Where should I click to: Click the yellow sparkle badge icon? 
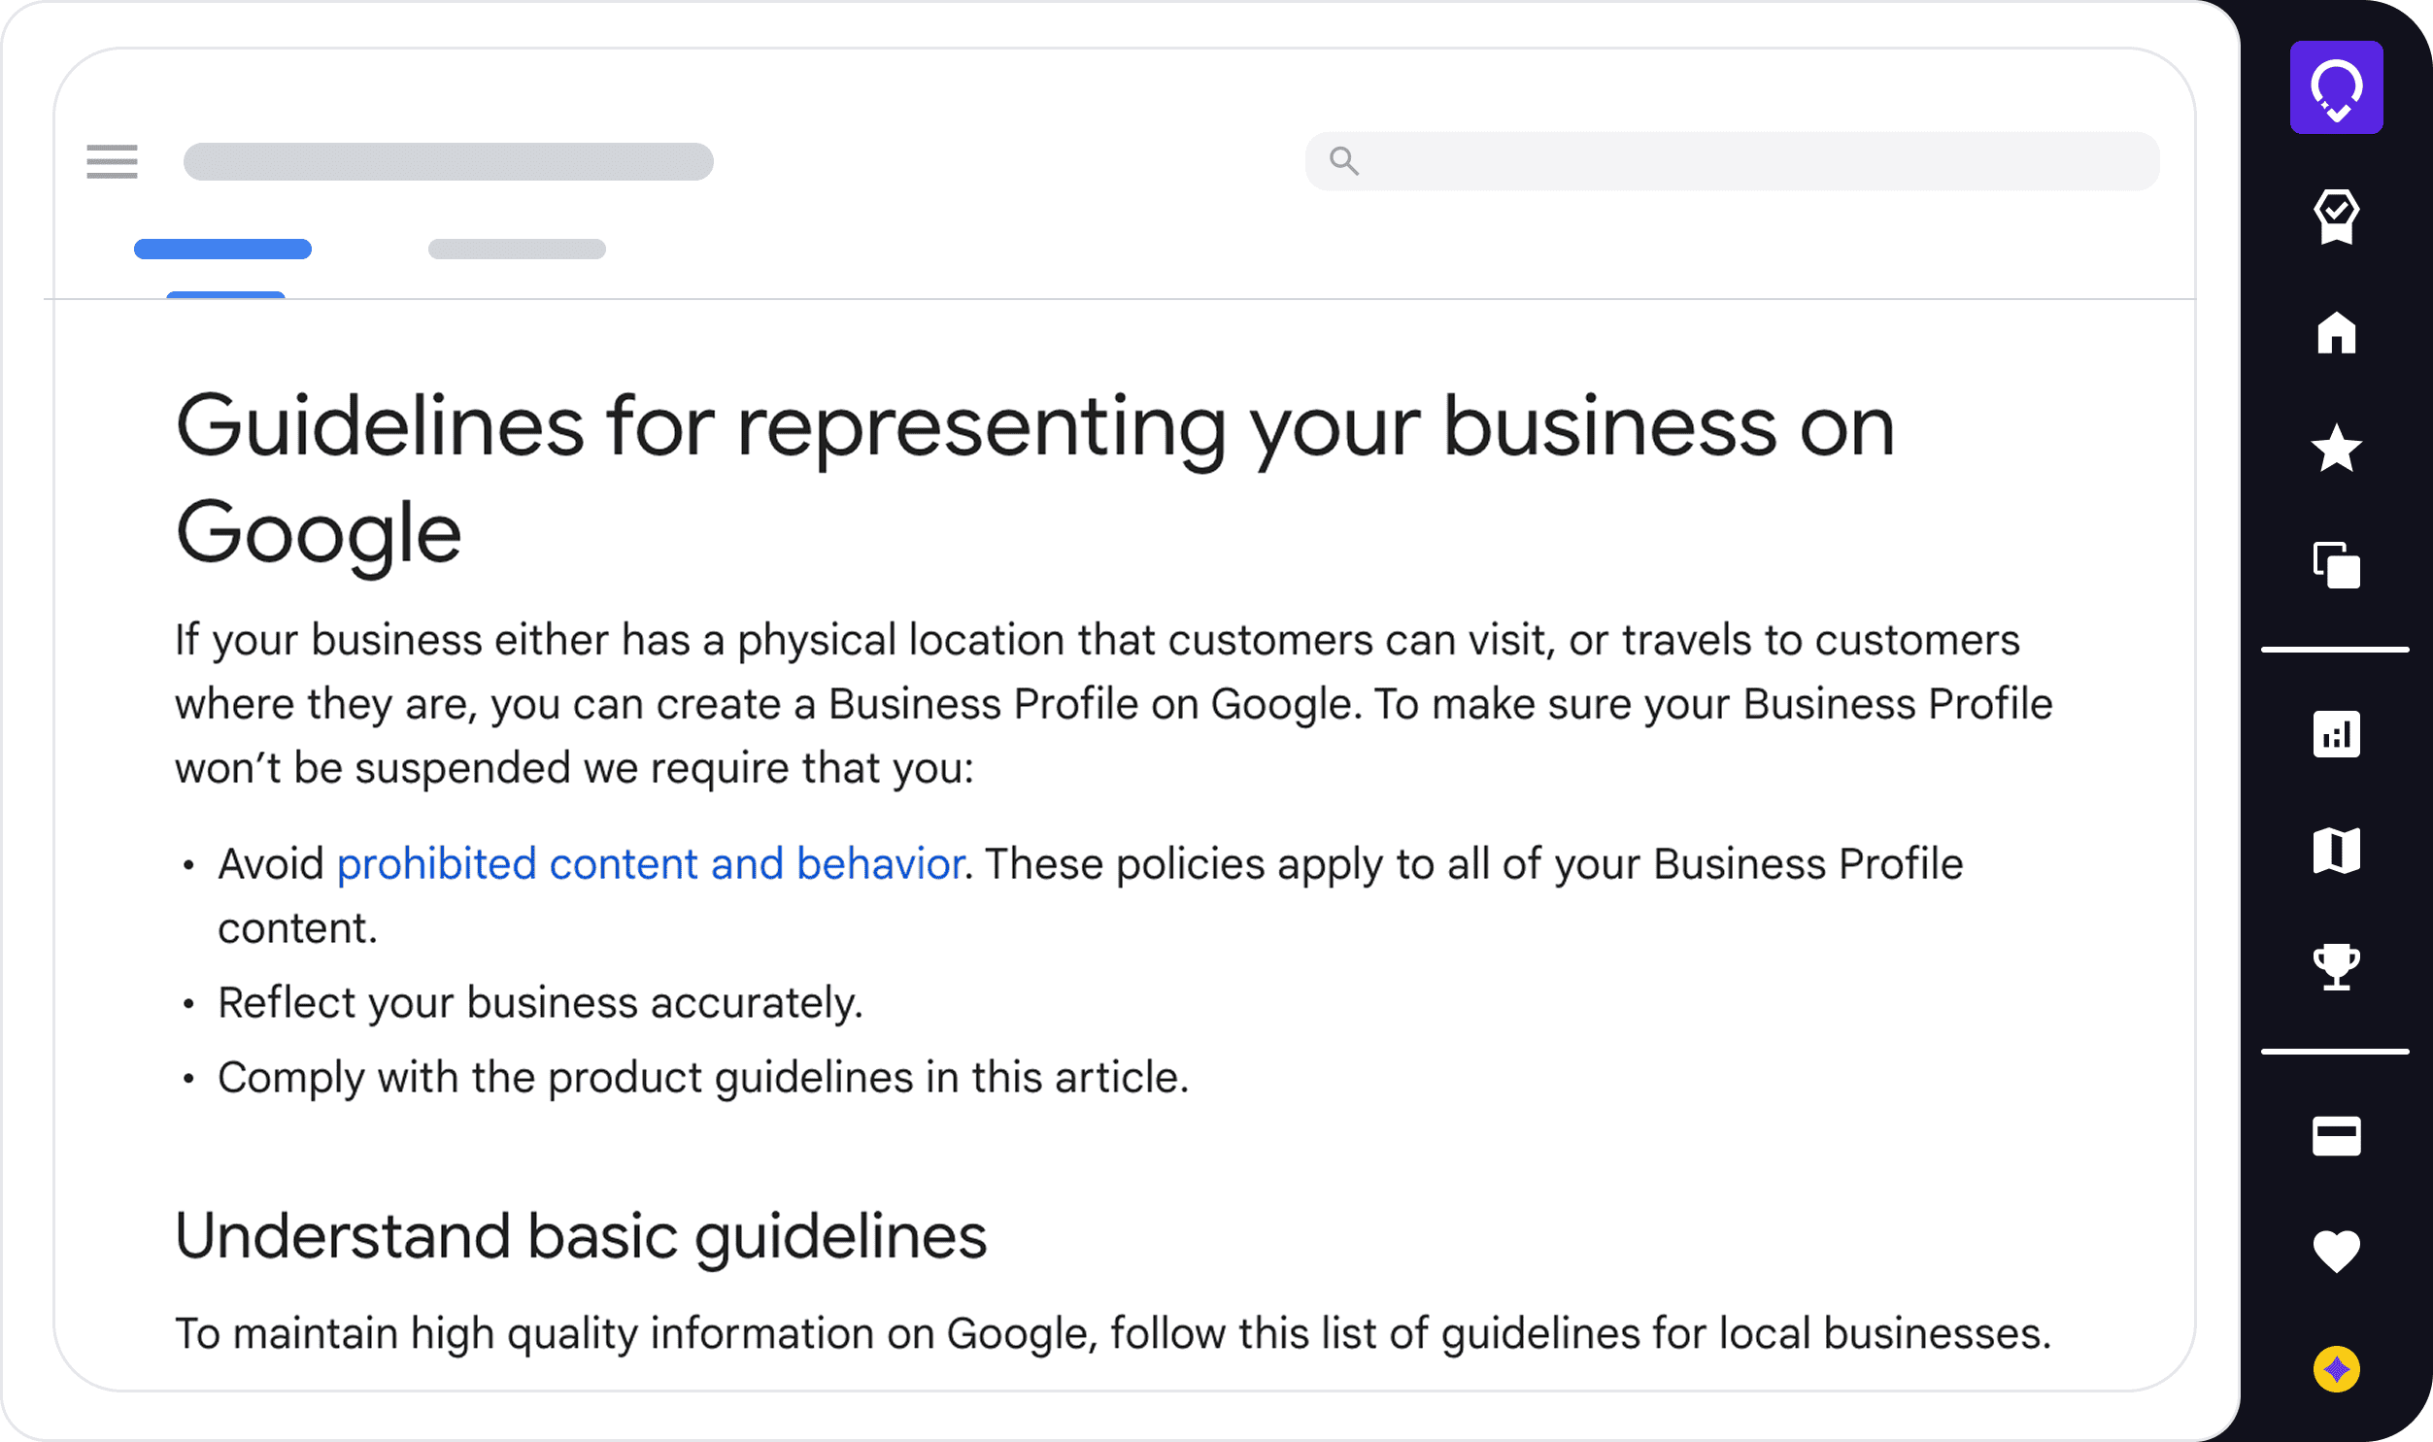point(2336,1370)
